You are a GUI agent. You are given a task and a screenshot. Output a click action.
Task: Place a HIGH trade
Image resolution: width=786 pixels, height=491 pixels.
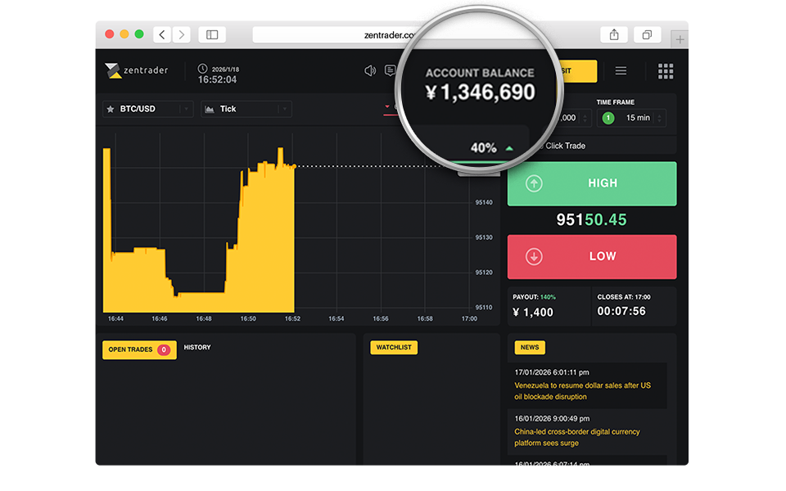point(592,184)
